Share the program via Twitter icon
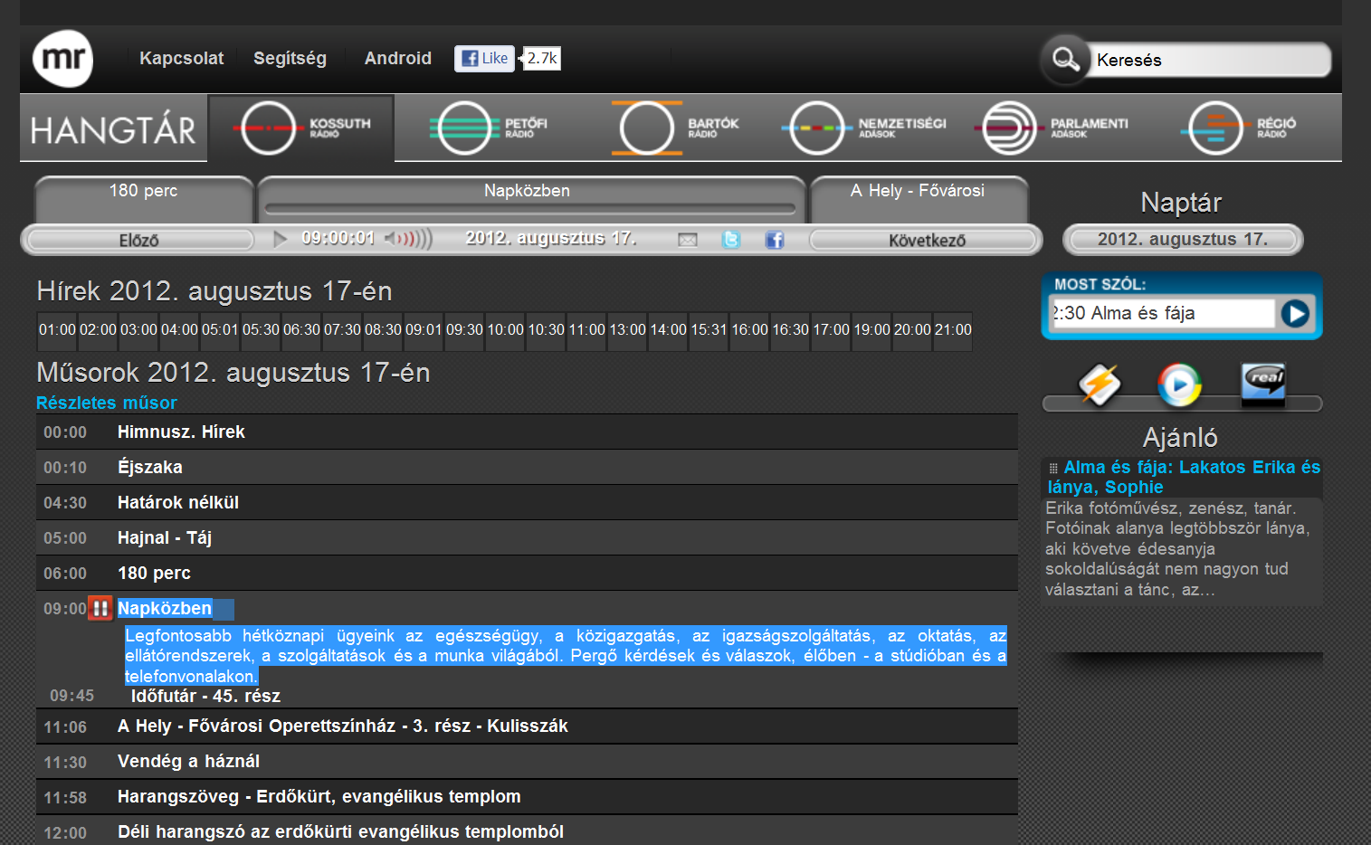 [x=731, y=240]
